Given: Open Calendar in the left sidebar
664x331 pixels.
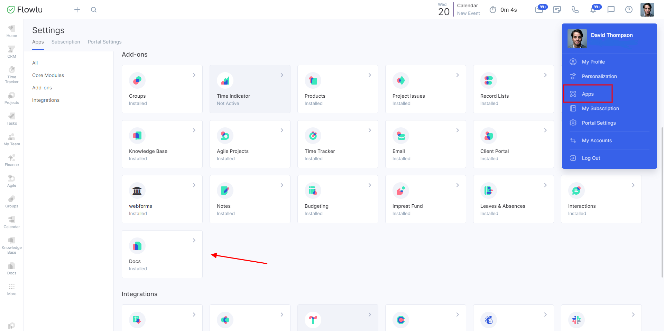Looking at the screenshot, I should 12,222.
